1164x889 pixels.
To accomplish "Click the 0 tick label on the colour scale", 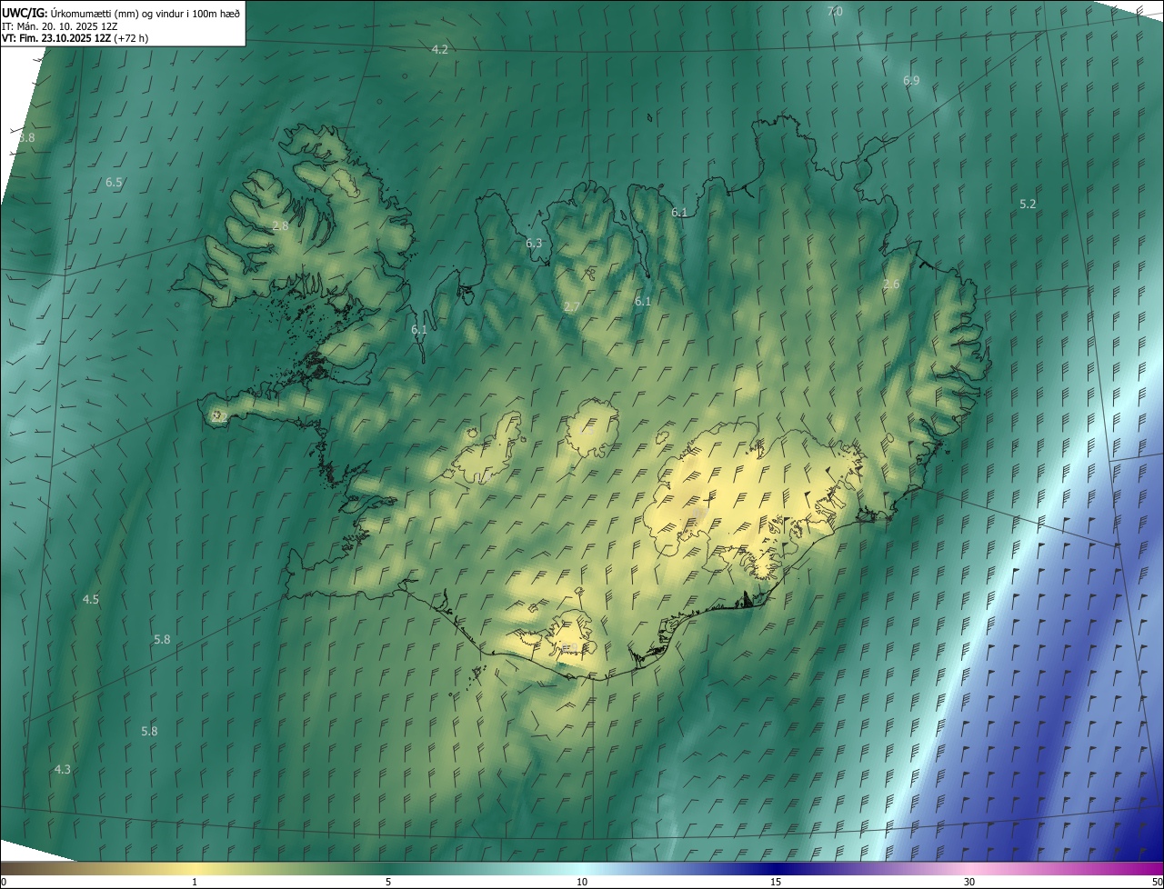I will pos(4,882).
